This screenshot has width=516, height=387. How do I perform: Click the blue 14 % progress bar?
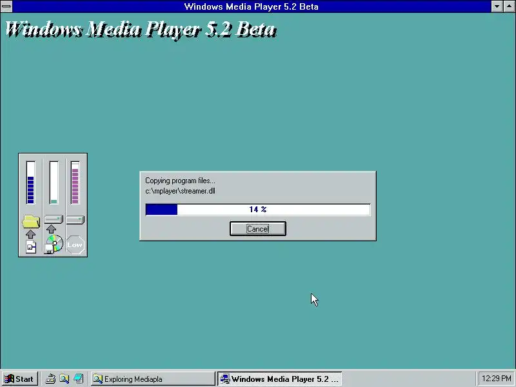click(257, 209)
